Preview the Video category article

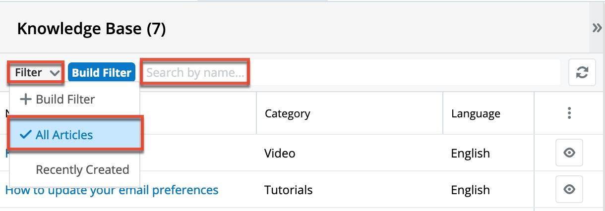[569, 153]
